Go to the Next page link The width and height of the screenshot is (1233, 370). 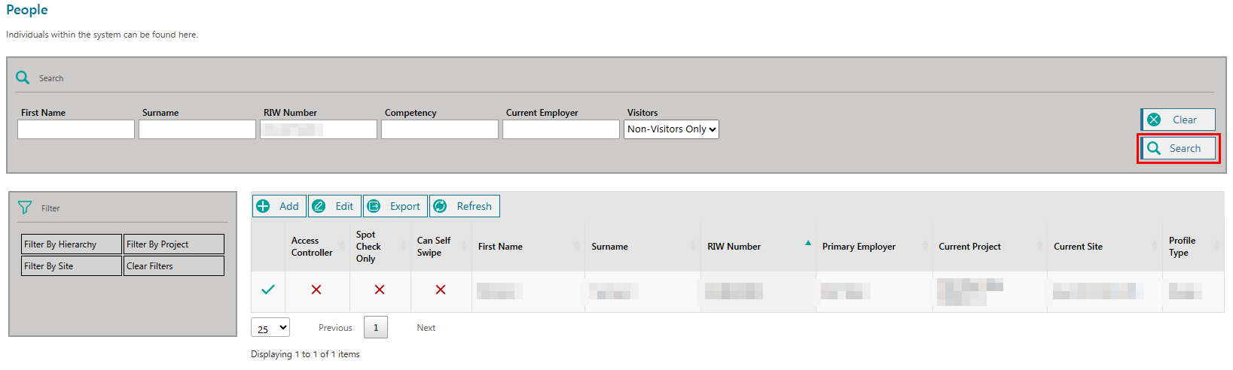(426, 328)
